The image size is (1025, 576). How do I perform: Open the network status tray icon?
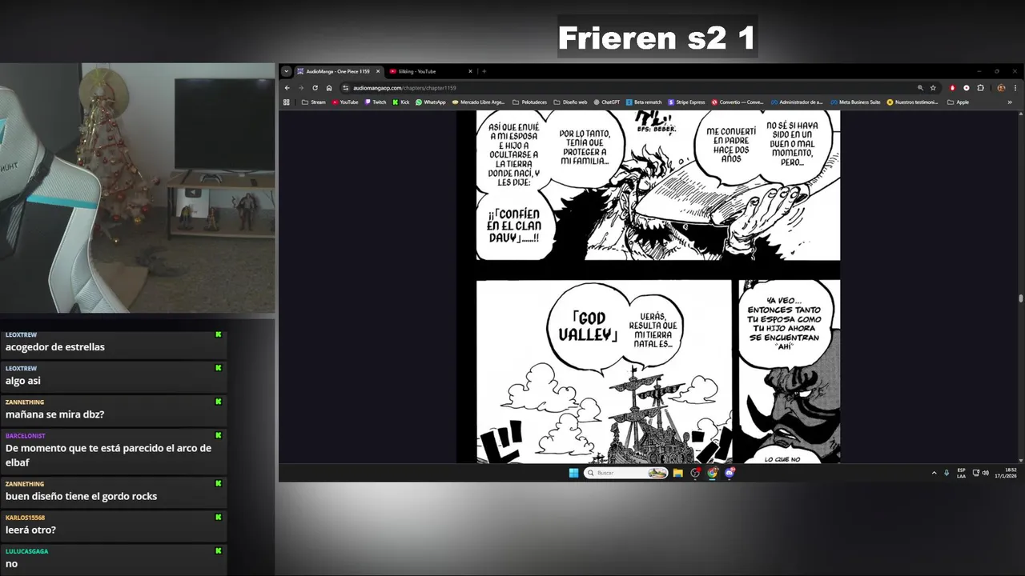click(x=975, y=473)
